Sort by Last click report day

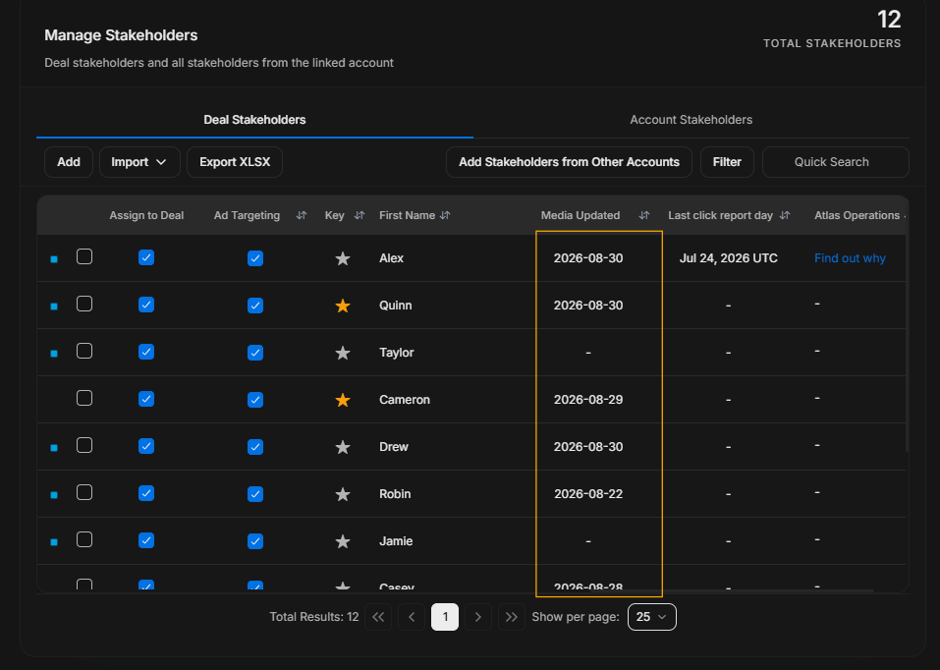pos(784,215)
